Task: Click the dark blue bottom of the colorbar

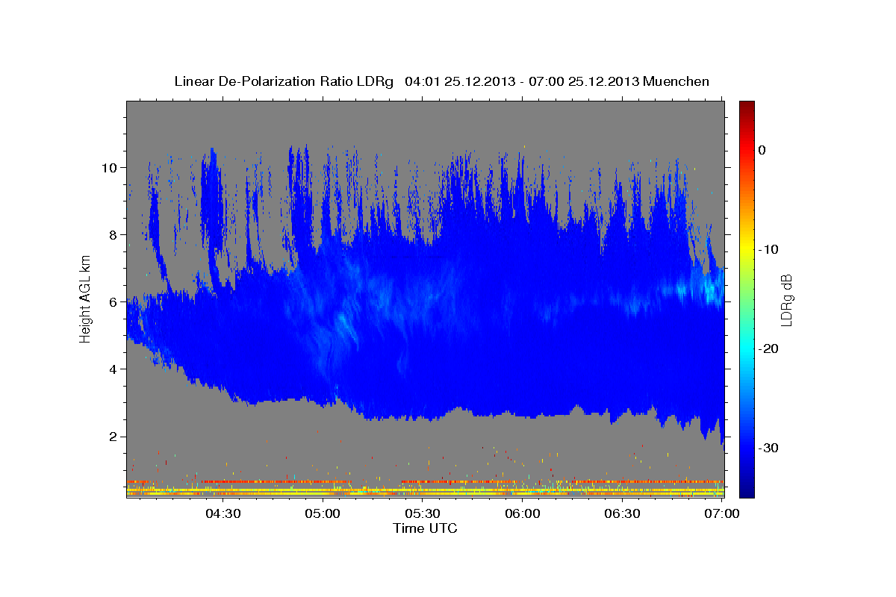Action: 747,489
